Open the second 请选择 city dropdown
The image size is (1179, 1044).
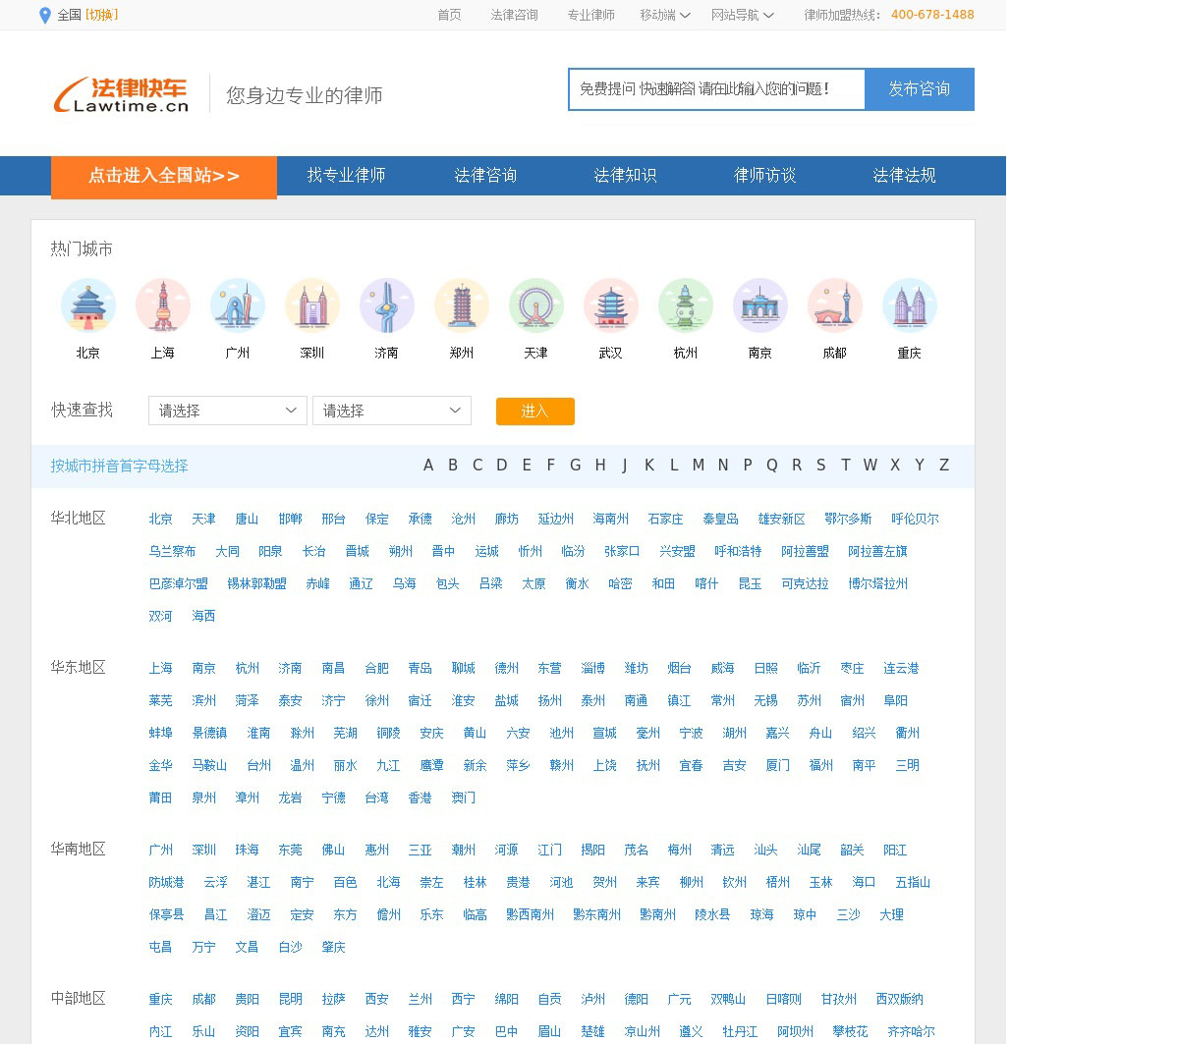[x=391, y=411]
